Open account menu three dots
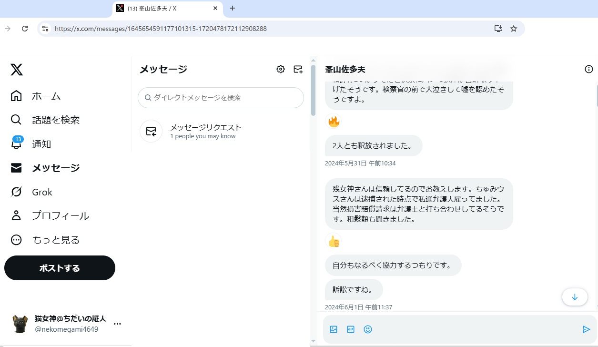 pos(117,324)
